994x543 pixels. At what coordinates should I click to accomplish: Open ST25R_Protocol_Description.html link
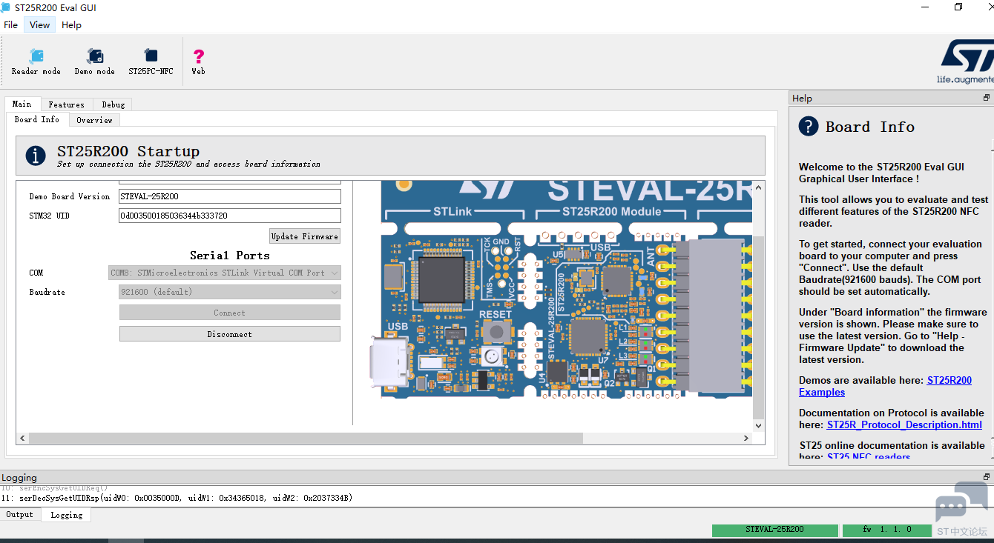point(904,424)
